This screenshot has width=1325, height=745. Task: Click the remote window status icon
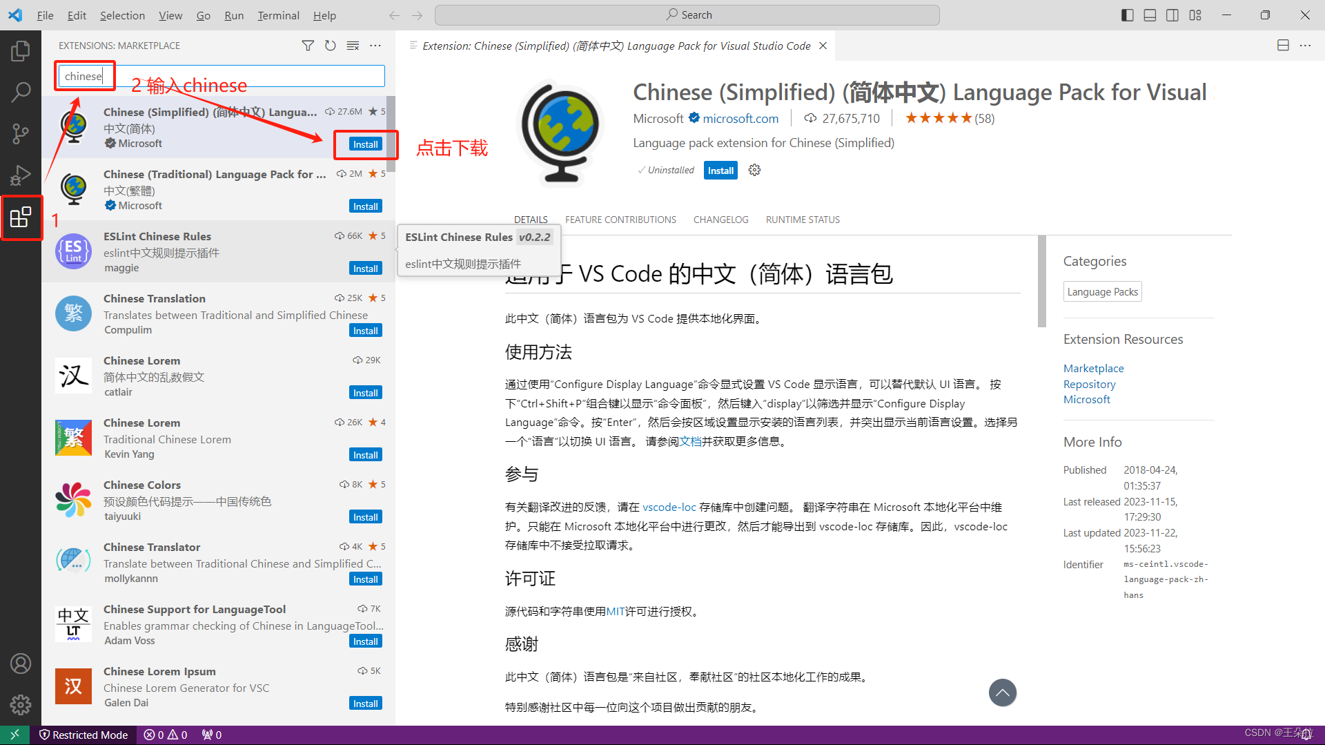14,735
